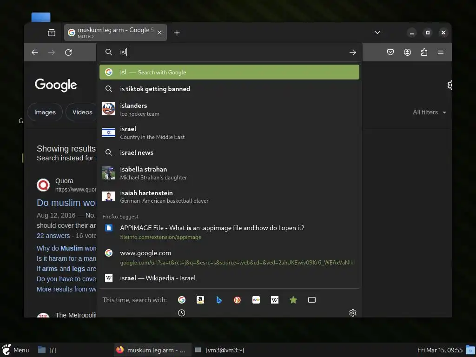This screenshot has height=357, width=476.
Task: Select 'is tiktok getting banned' suggestion
Action: 229,89
